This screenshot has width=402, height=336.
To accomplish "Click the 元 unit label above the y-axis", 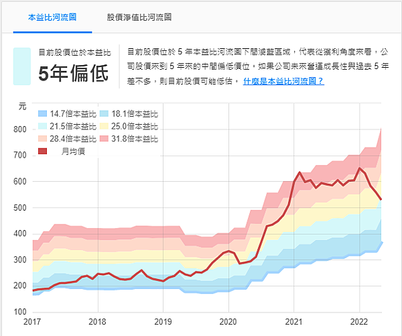I will (22, 107).
